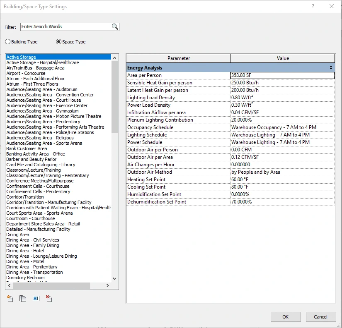Click Outdoor Air Method value by People and by Area

[282, 172]
